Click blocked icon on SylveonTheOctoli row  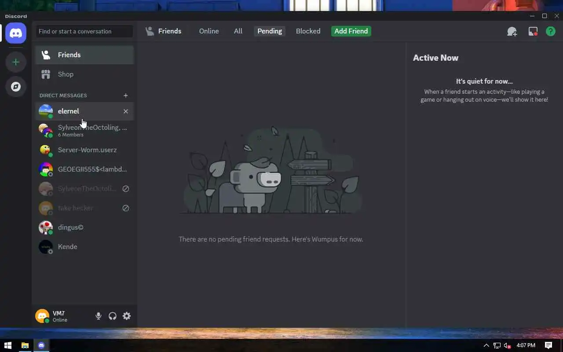coord(125,188)
